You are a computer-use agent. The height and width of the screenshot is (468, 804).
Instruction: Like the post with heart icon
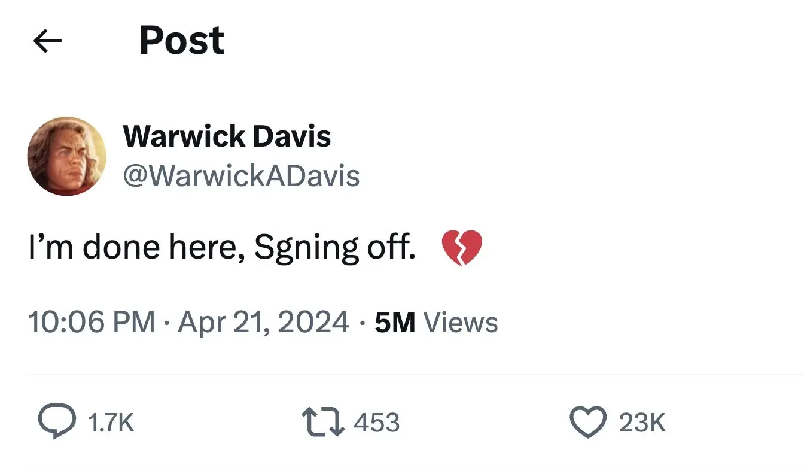point(587,422)
